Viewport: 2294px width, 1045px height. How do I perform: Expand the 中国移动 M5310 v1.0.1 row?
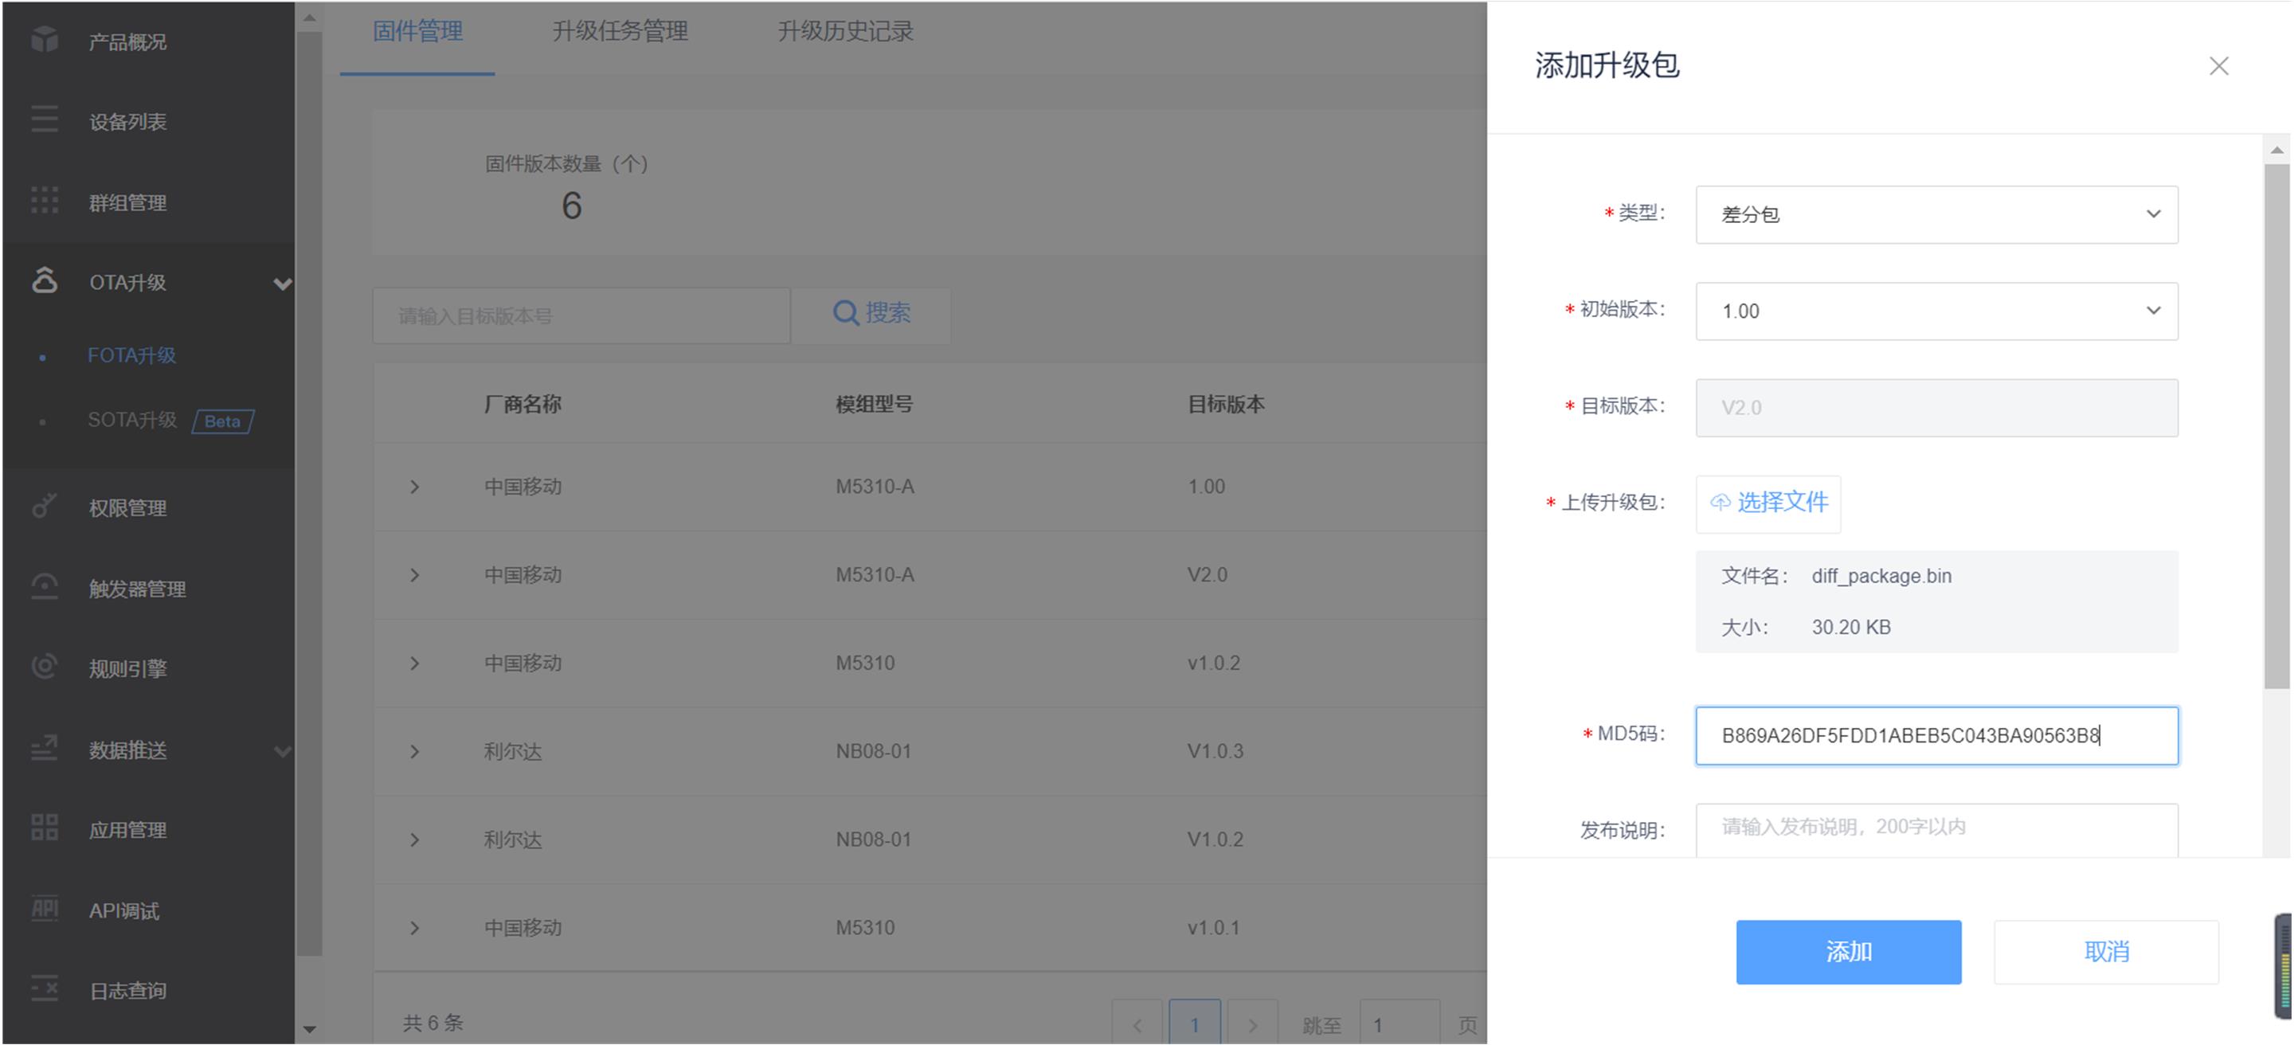coord(414,927)
